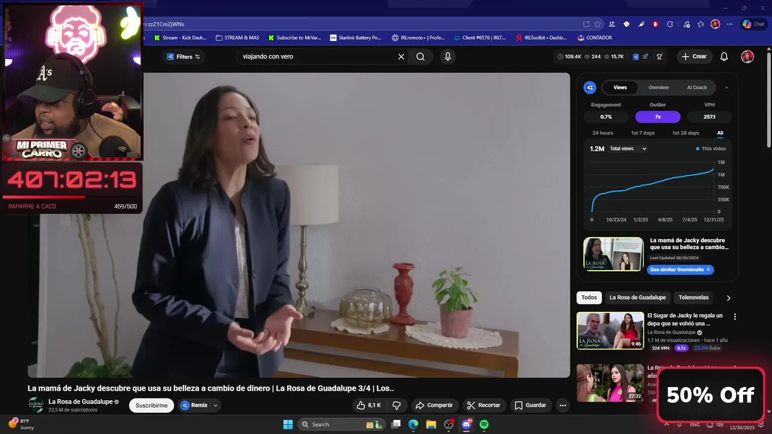The width and height of the screenshot is (772, 434).
Task: Open CONTADOR bookmark
Action: point(595,37)
